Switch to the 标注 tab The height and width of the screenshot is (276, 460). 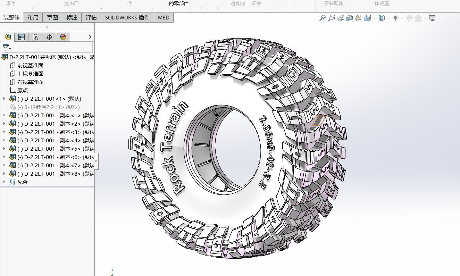click(x=72, y=17)
